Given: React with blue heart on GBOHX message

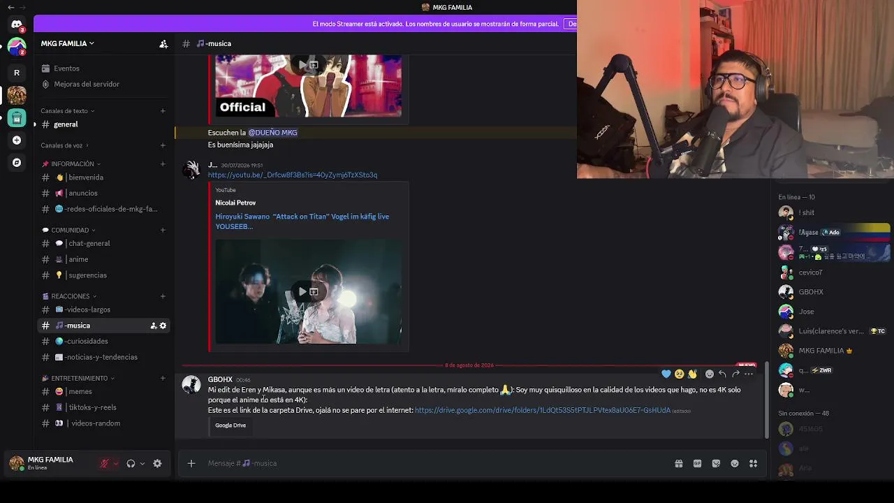Looking at the screenshot, I should [x=666, y=374].
